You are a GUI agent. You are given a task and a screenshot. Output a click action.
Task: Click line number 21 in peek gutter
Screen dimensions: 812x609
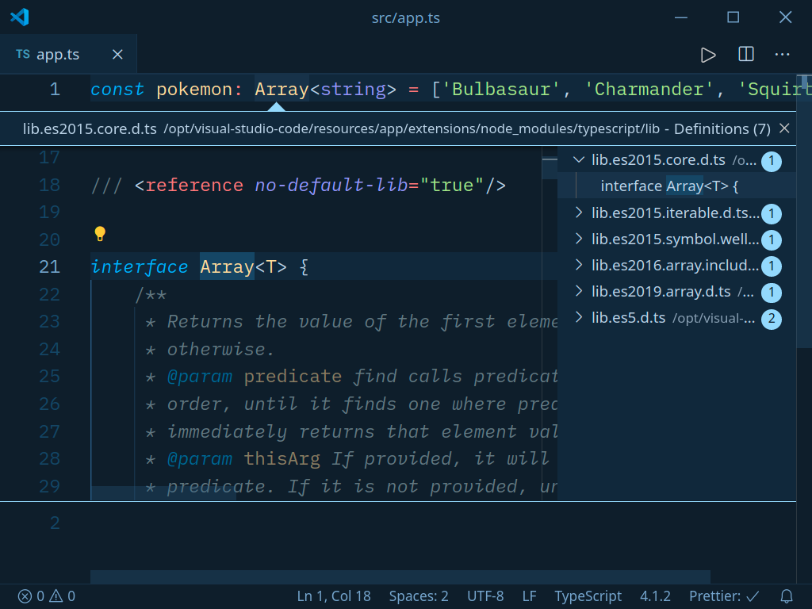50,266
